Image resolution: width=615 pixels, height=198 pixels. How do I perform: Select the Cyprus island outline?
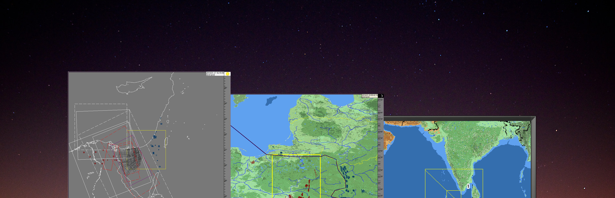[131, 86]
